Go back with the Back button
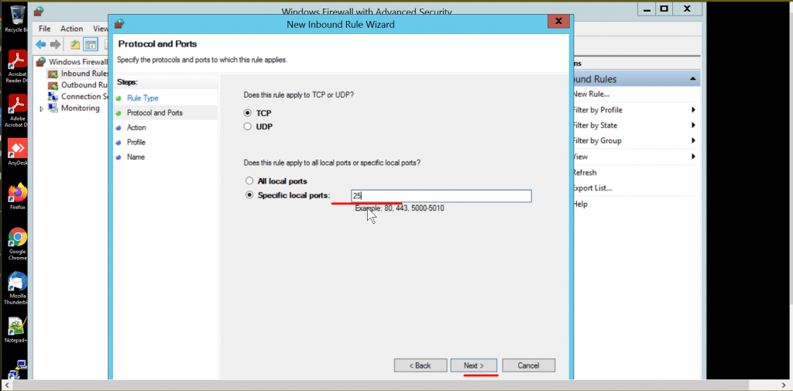The height and width of the screenshot is (391, 793). [420, 365]
